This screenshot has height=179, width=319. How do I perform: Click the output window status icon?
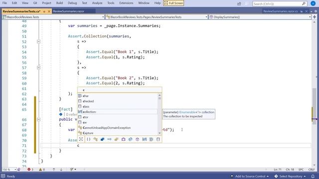pos(3,176)
